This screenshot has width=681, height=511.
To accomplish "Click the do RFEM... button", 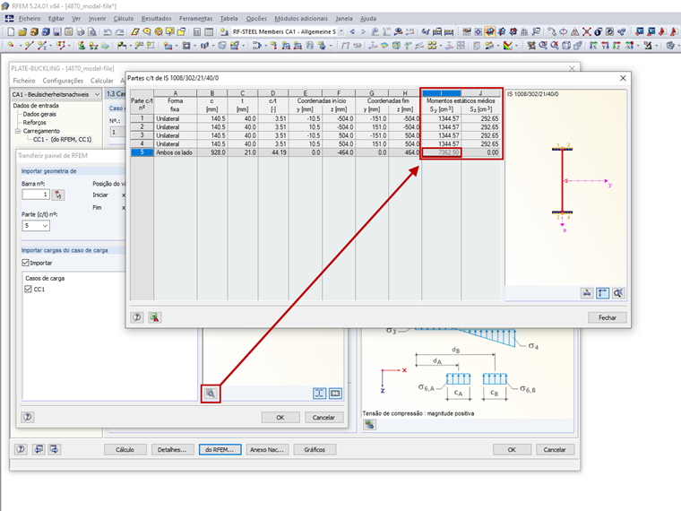I will 220,449.
